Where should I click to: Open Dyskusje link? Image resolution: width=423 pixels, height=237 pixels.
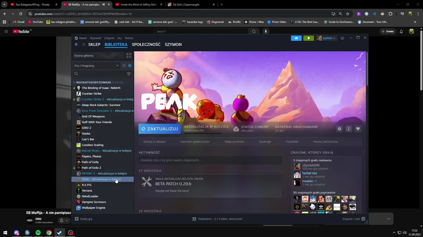click(x=265, y=142)
